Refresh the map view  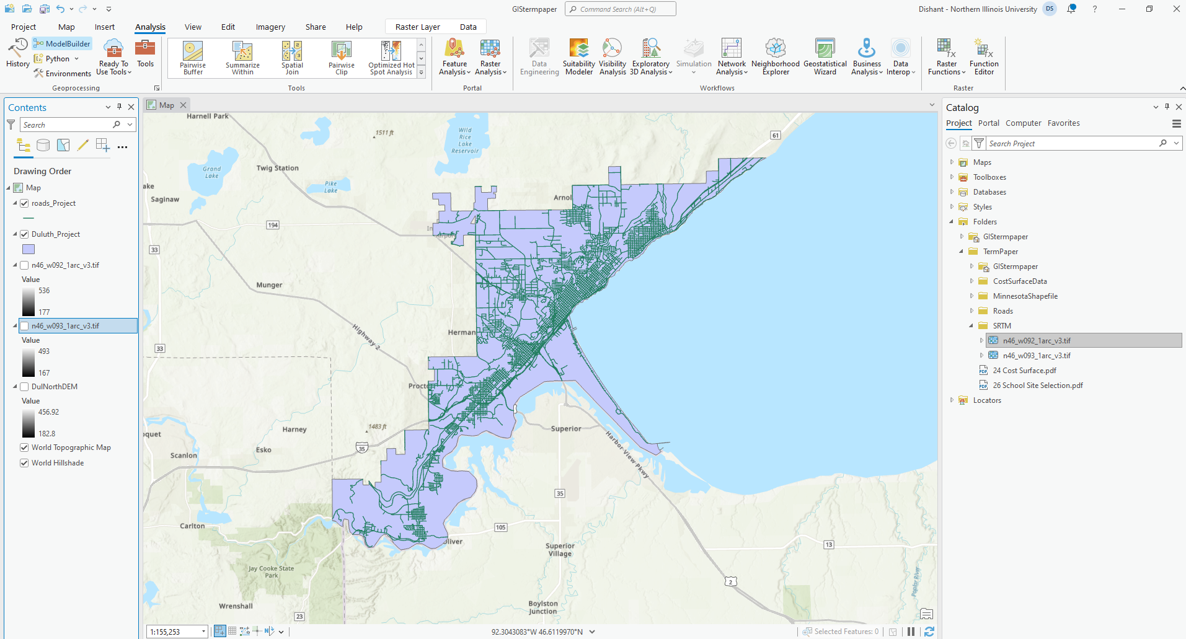[x=929, y=632]
